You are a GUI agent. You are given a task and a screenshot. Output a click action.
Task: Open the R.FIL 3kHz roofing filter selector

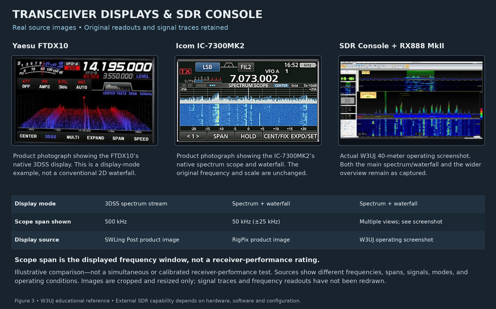(63, 84)
